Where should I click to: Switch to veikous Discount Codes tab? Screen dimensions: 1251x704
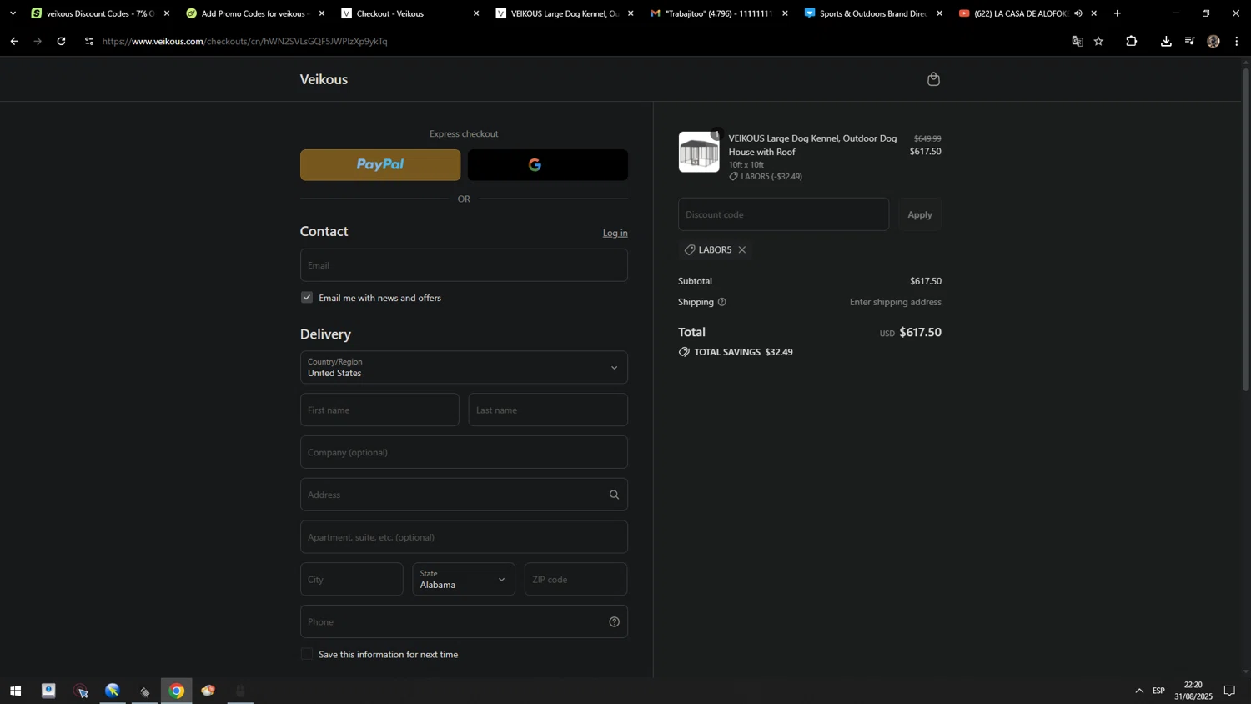(x=99, y=13)
